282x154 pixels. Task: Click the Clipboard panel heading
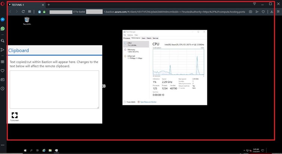18,50
